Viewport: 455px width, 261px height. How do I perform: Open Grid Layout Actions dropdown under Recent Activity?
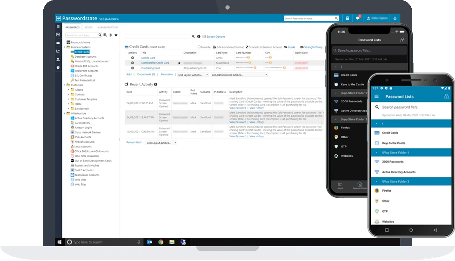tap(161, 143)
